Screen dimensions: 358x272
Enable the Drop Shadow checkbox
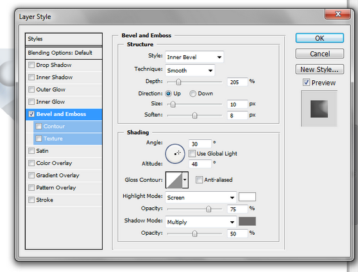[31, 65]
